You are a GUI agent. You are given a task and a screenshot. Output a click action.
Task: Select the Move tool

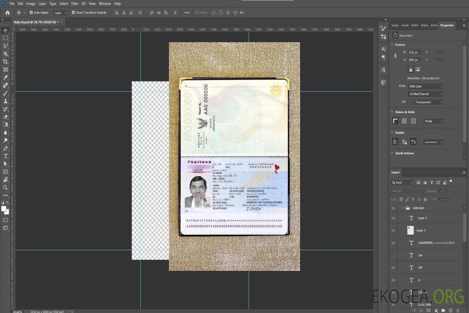tap(5, 30)
